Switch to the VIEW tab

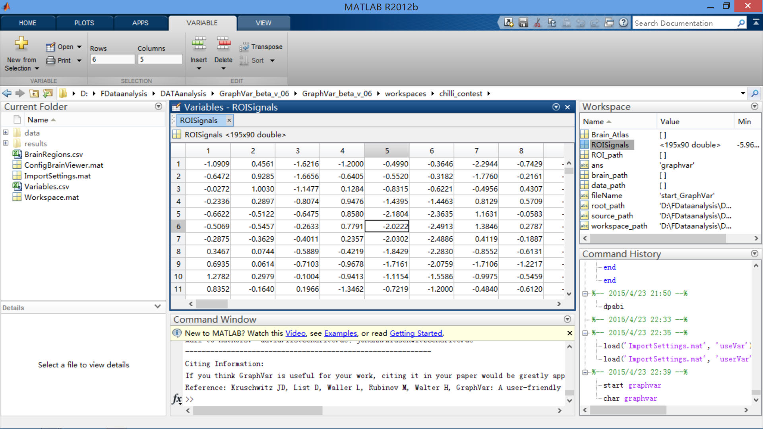point(263,23)
